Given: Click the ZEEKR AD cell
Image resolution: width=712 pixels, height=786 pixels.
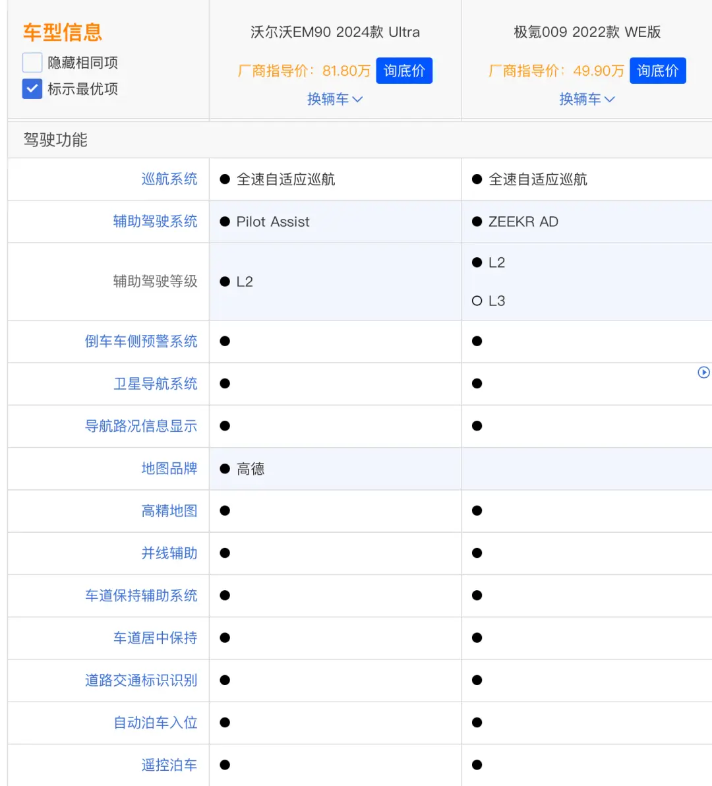Looking at the screenshot, I should [x=587, y=222].
